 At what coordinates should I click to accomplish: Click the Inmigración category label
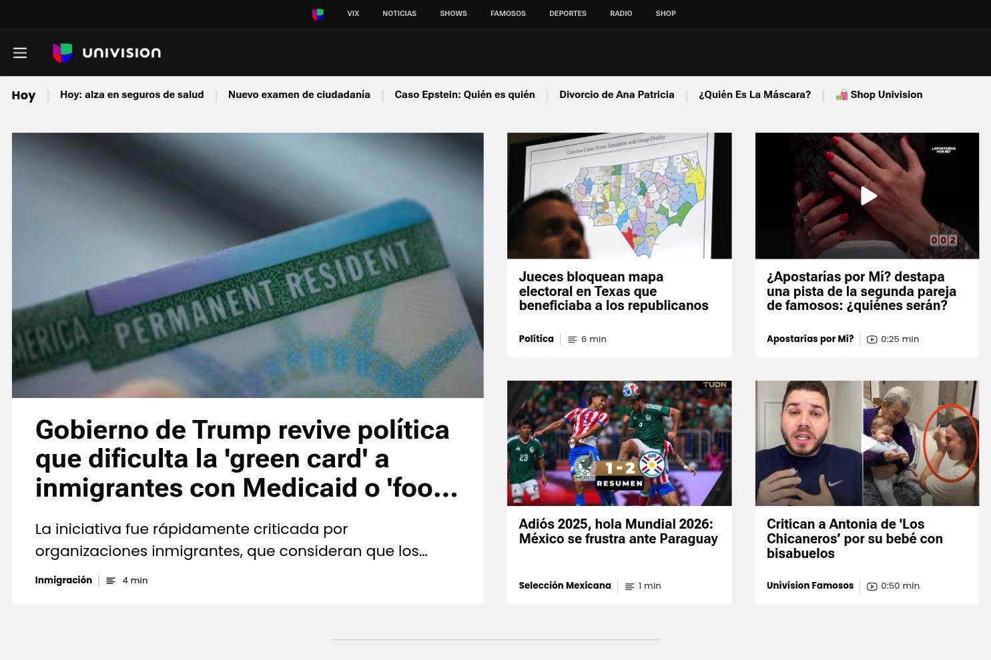click(x=63, y=580)
